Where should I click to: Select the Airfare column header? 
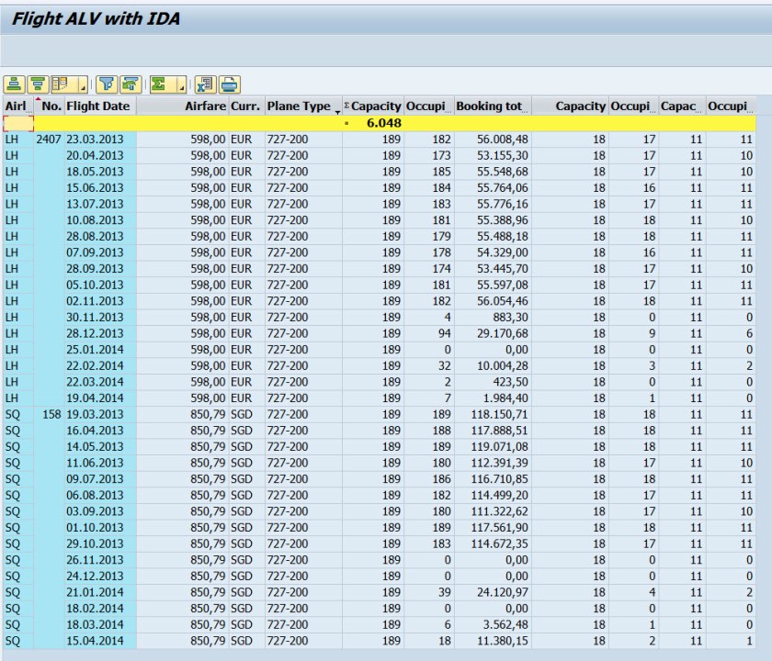coord(204,106)
